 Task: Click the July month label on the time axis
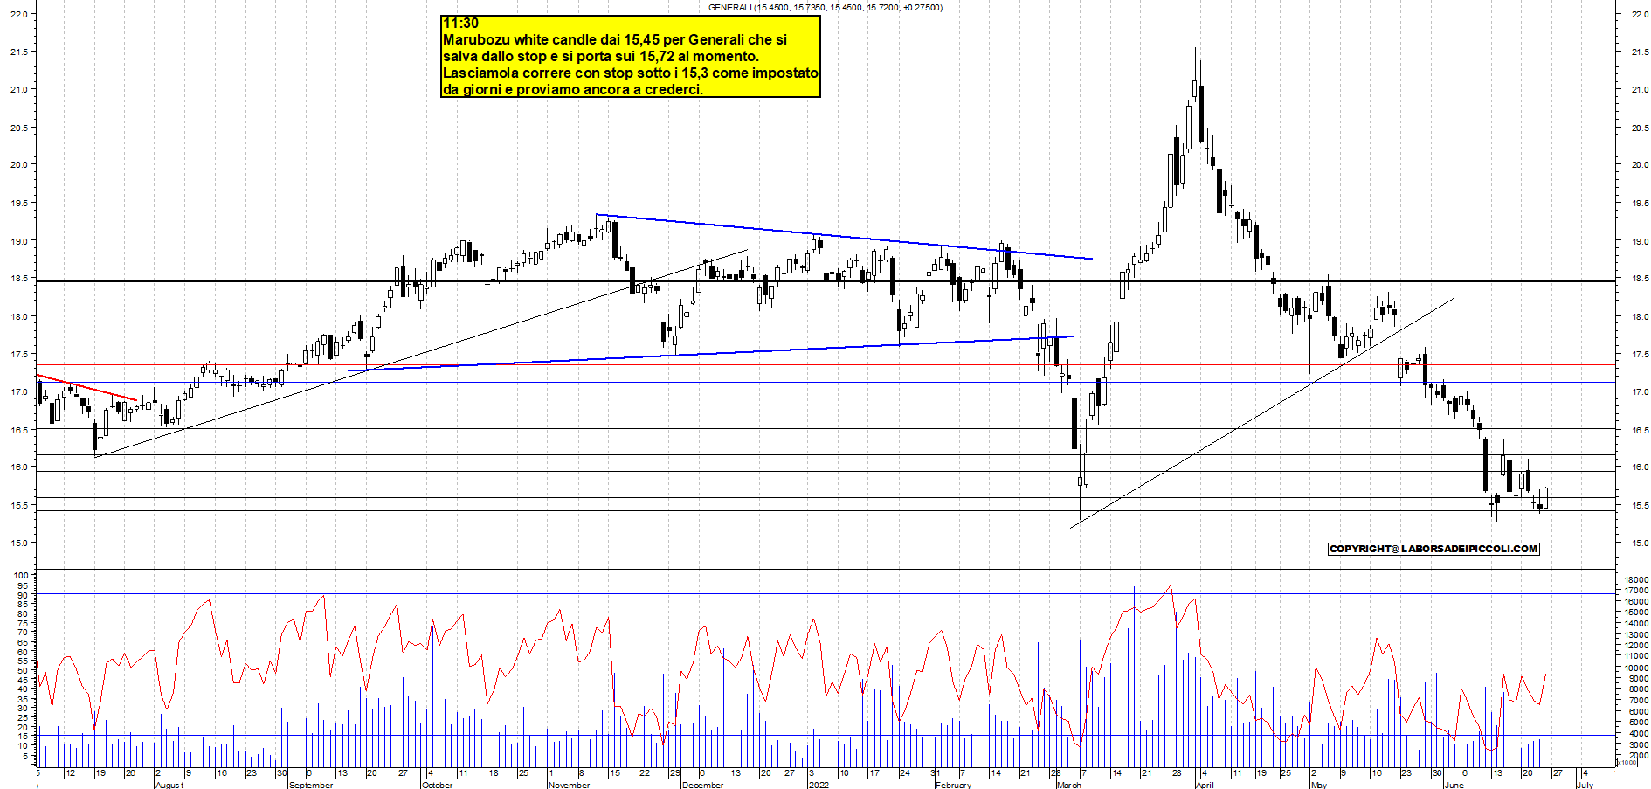click(x=1585, y=785)
